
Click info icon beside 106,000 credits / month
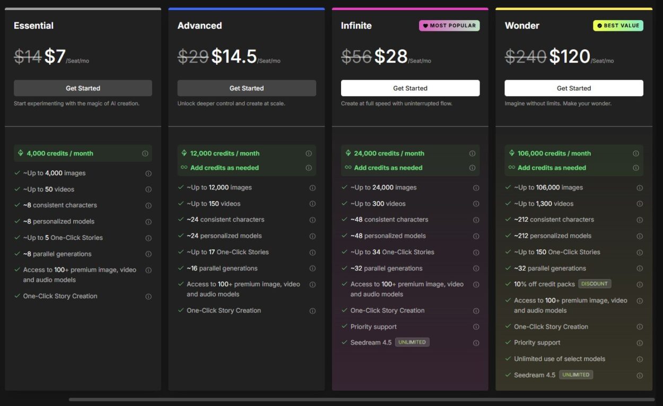coord(636,153)
